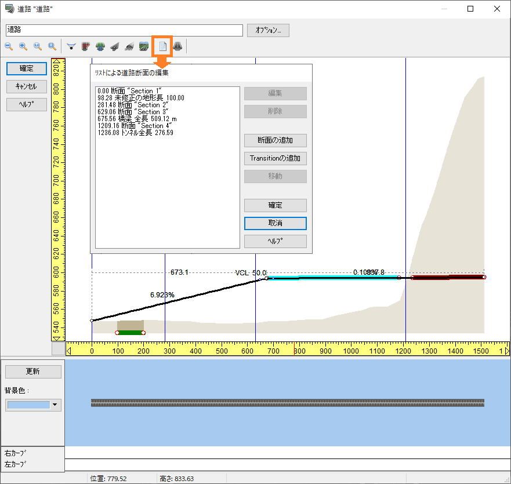Click the 更新 button
The image size is (511, 484).
click(x=33, y=372)
